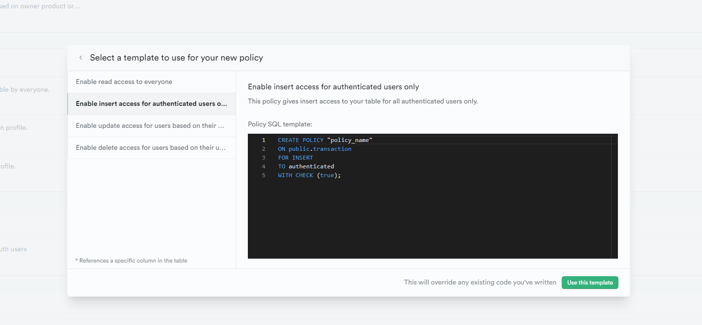Choose the "Enable delete access for users" template
Viewport: 702px width, 325px height.
(151, 148)
